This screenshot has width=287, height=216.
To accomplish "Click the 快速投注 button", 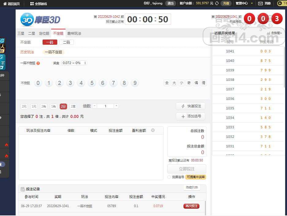I will click(191, 106).
